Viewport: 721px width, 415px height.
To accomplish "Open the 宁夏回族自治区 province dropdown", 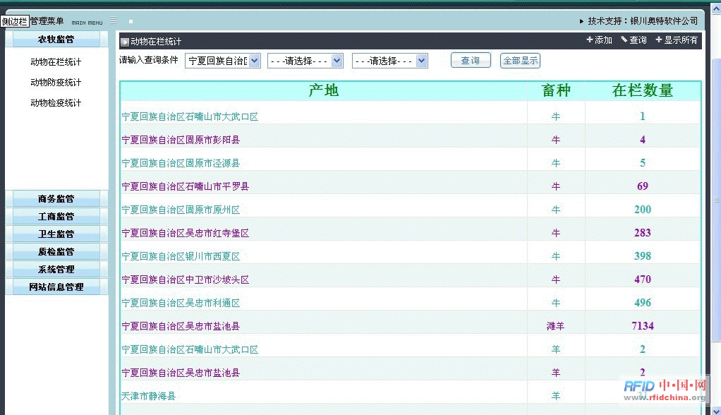I will pos(222,61).
